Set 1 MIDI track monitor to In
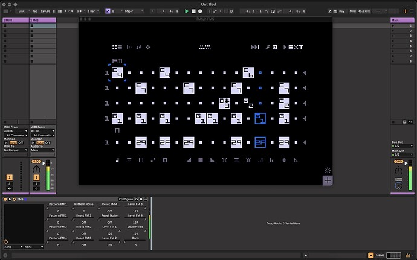 (6, 142)
